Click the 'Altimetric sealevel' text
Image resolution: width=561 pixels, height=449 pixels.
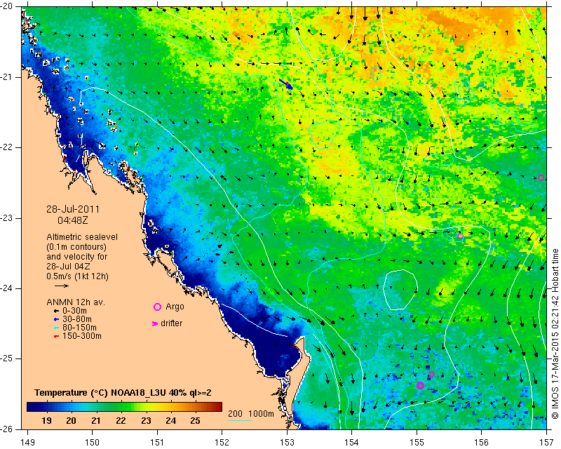[82, 237]
